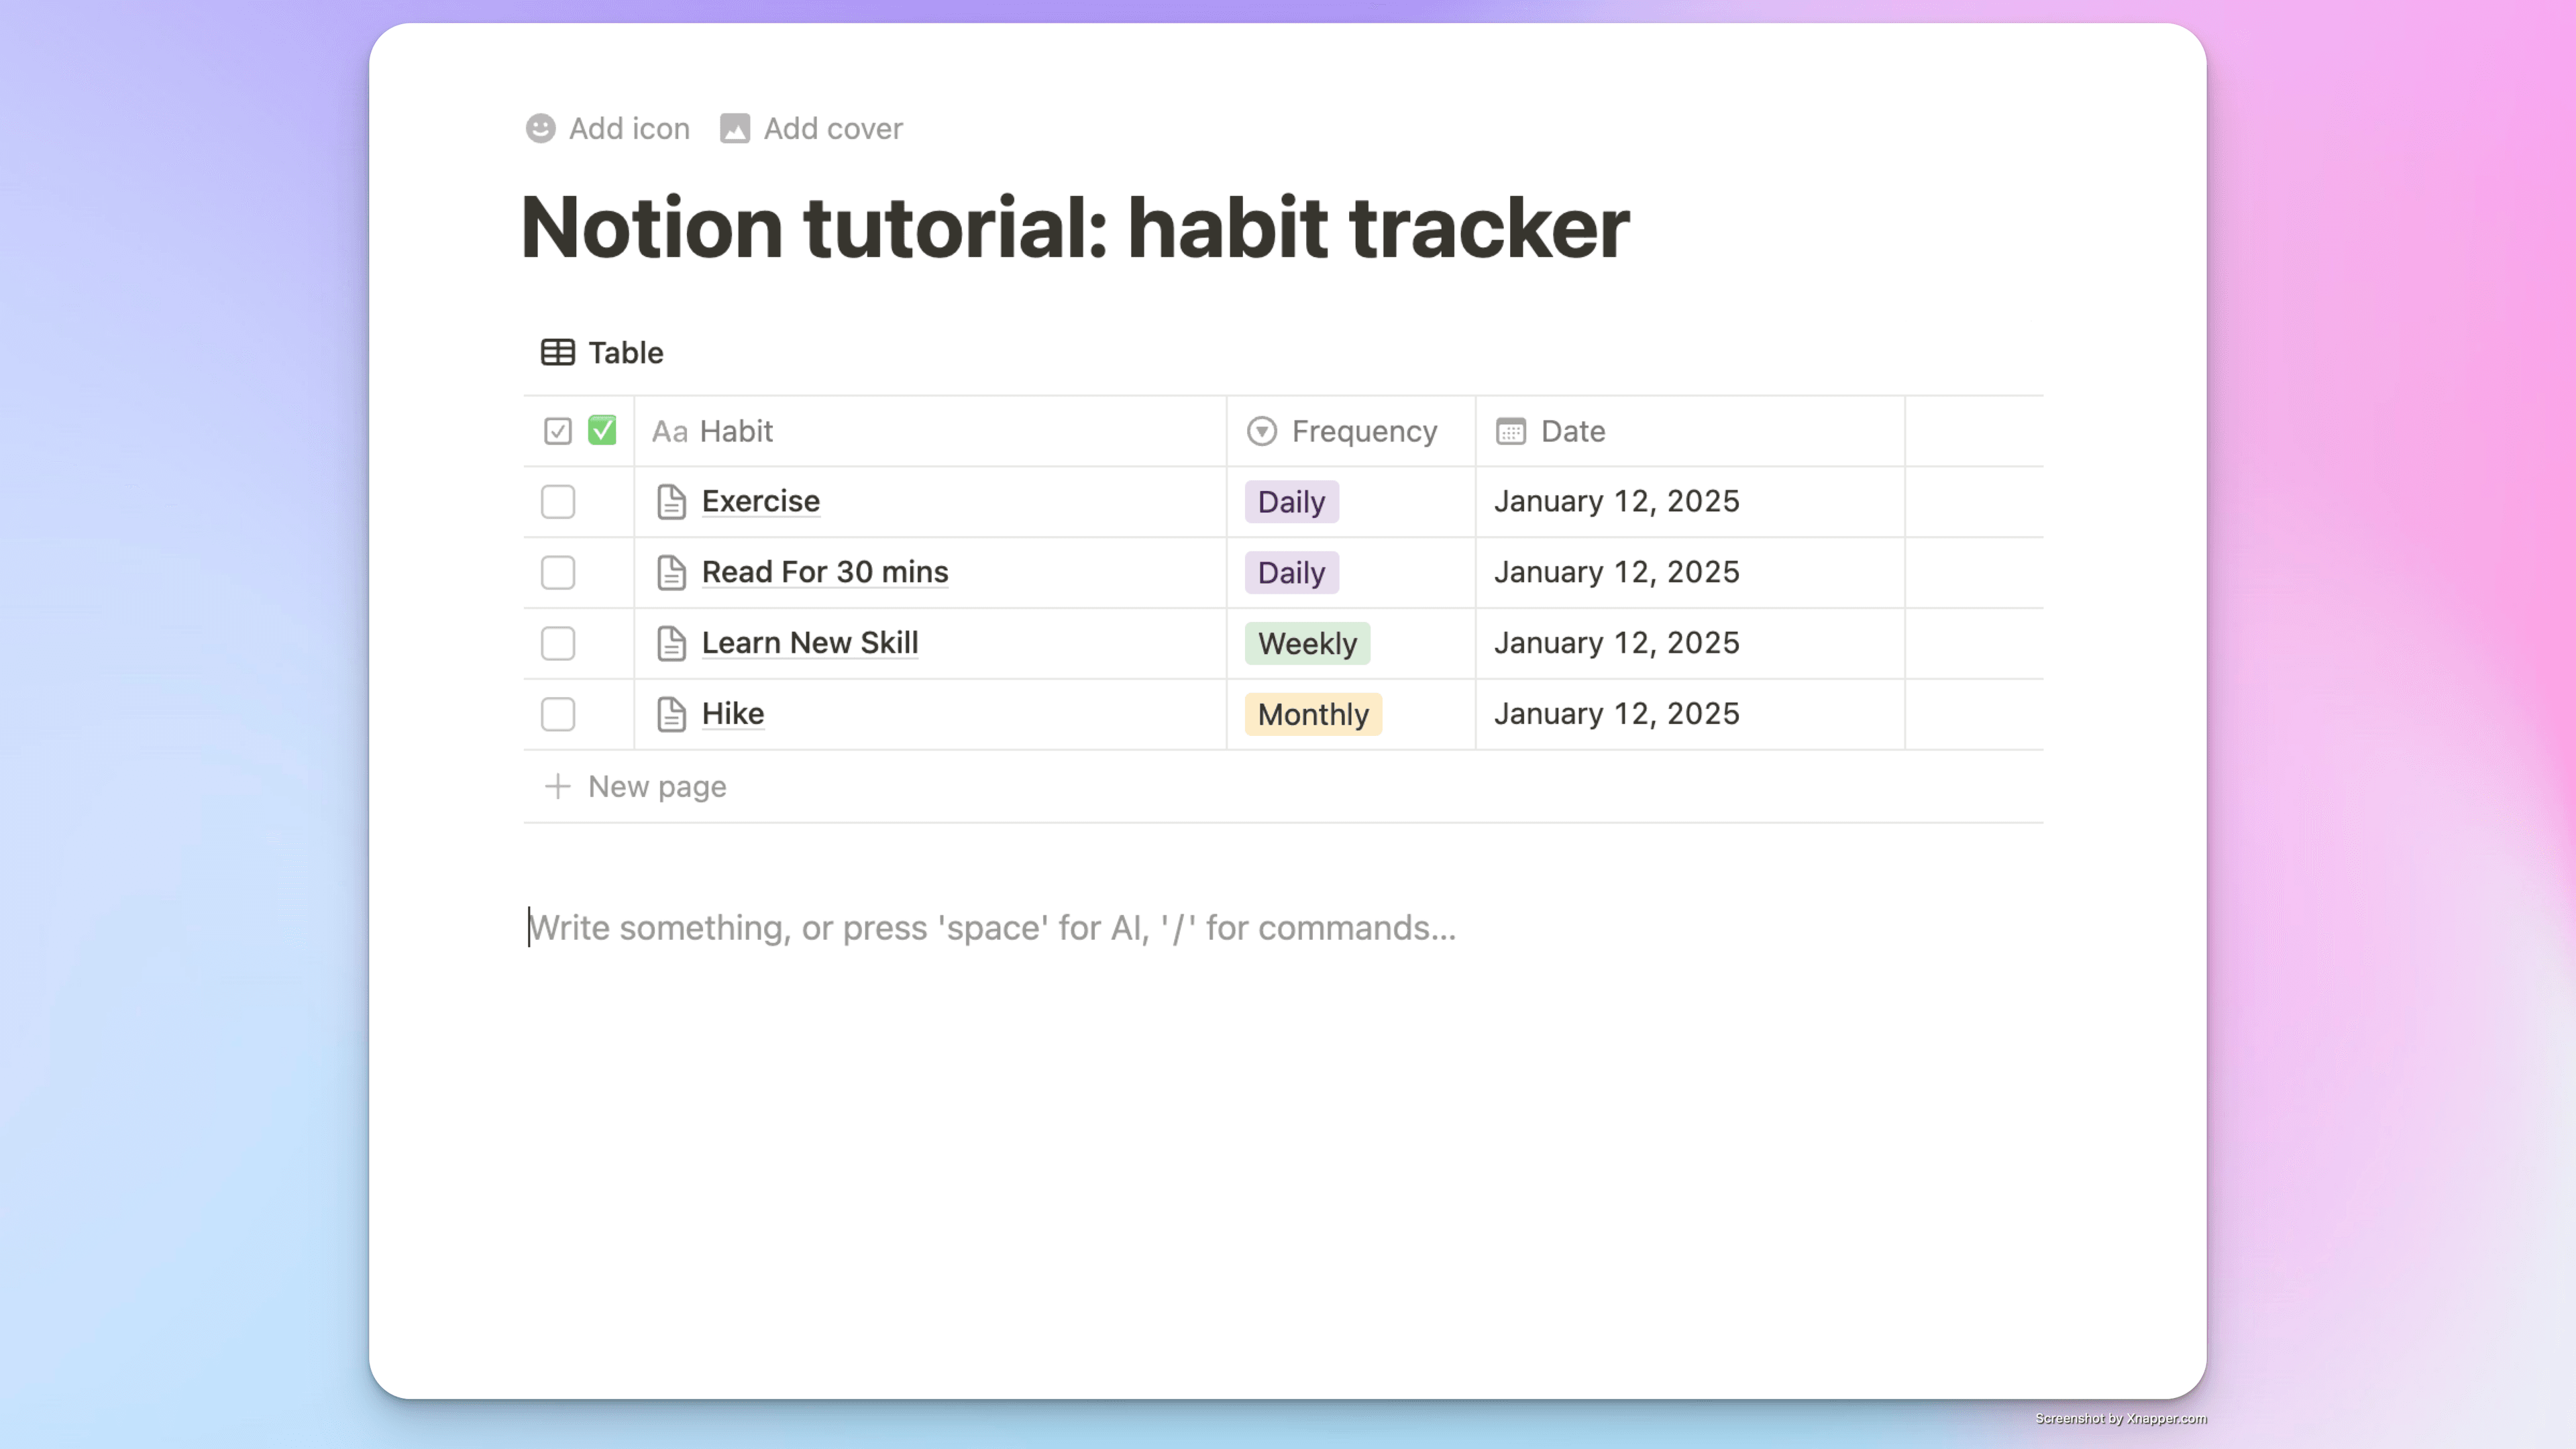
Task: Click the plus icon beside New page
Action: pyautogui.click(x=558, y=786)
